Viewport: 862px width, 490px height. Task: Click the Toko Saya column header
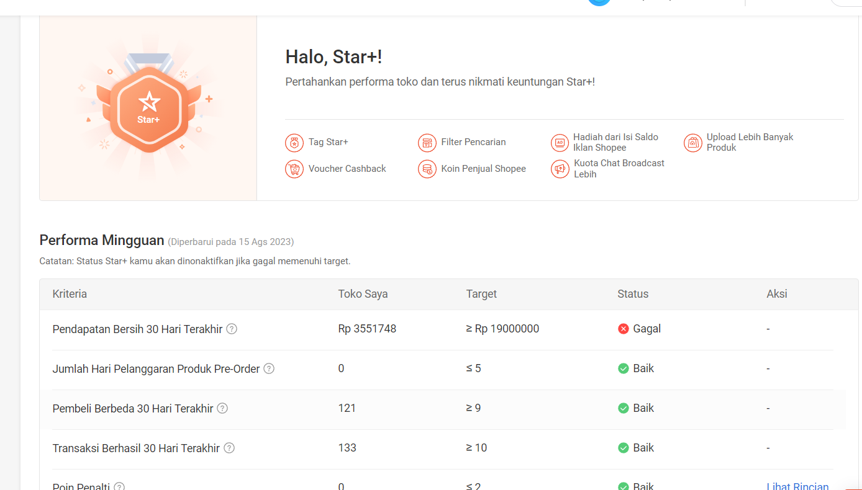tap(363, 294)
